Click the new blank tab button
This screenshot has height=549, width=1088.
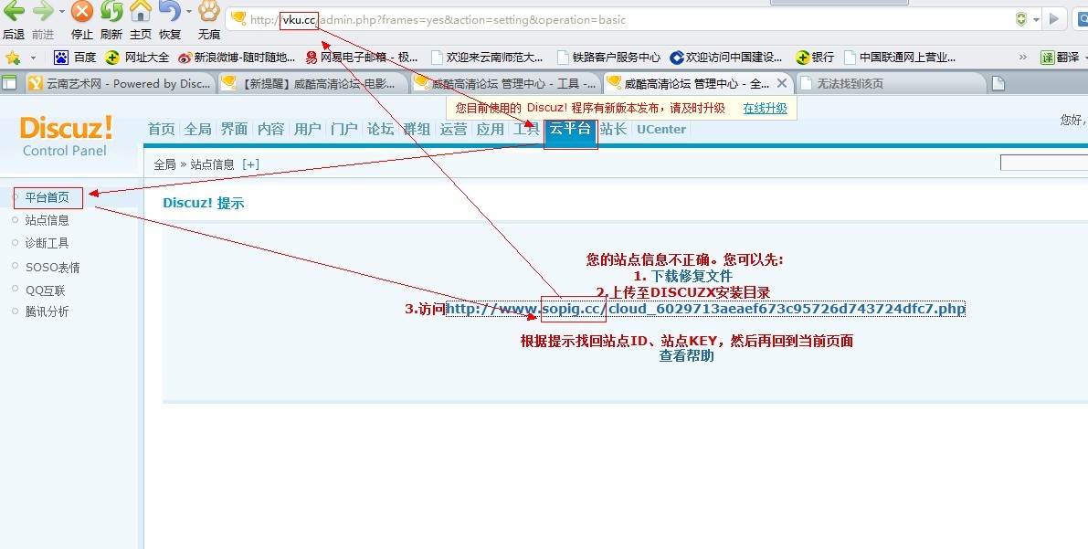click(x=998, y=83)
